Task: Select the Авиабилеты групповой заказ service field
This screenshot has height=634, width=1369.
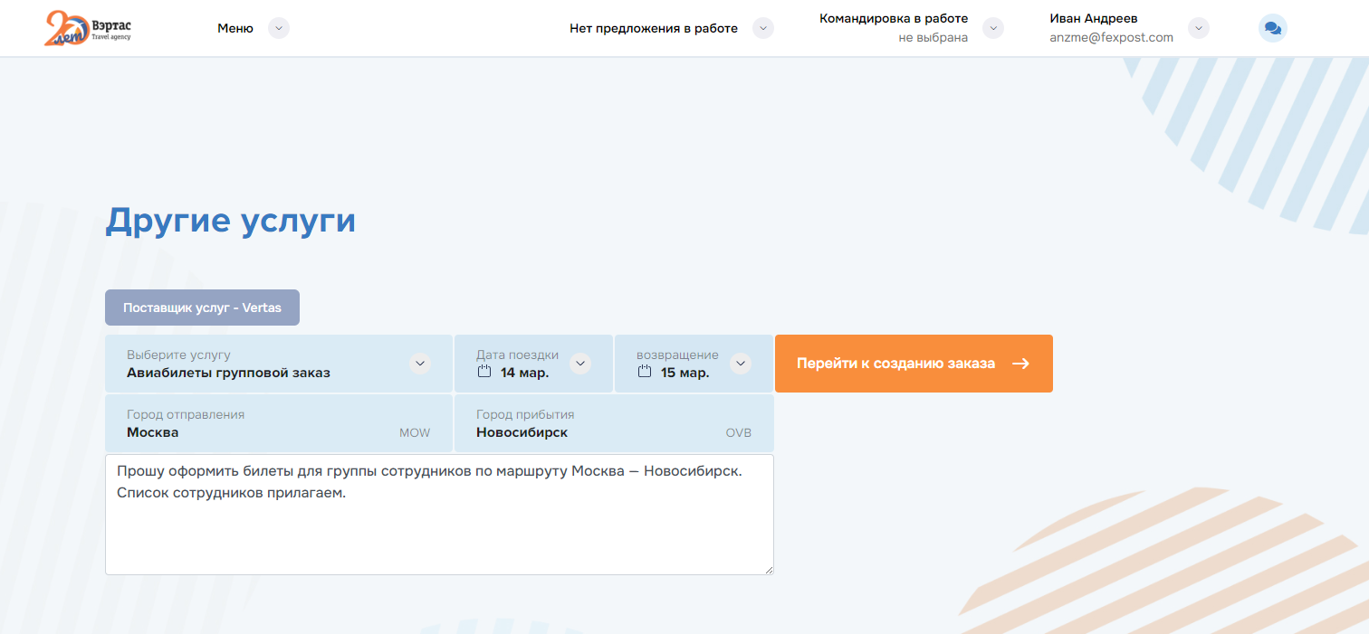Action: point(279,364)
